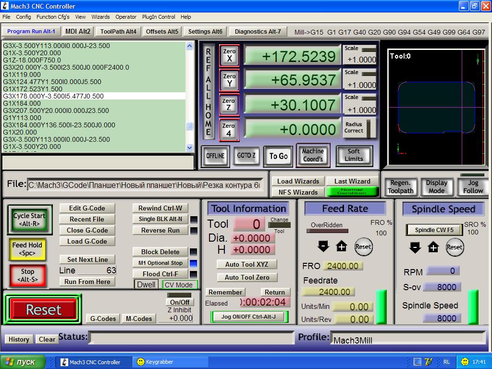Decrease feed rate override with down arrow
Viewport: 492px width, 369px height.
tap(323, 246)
